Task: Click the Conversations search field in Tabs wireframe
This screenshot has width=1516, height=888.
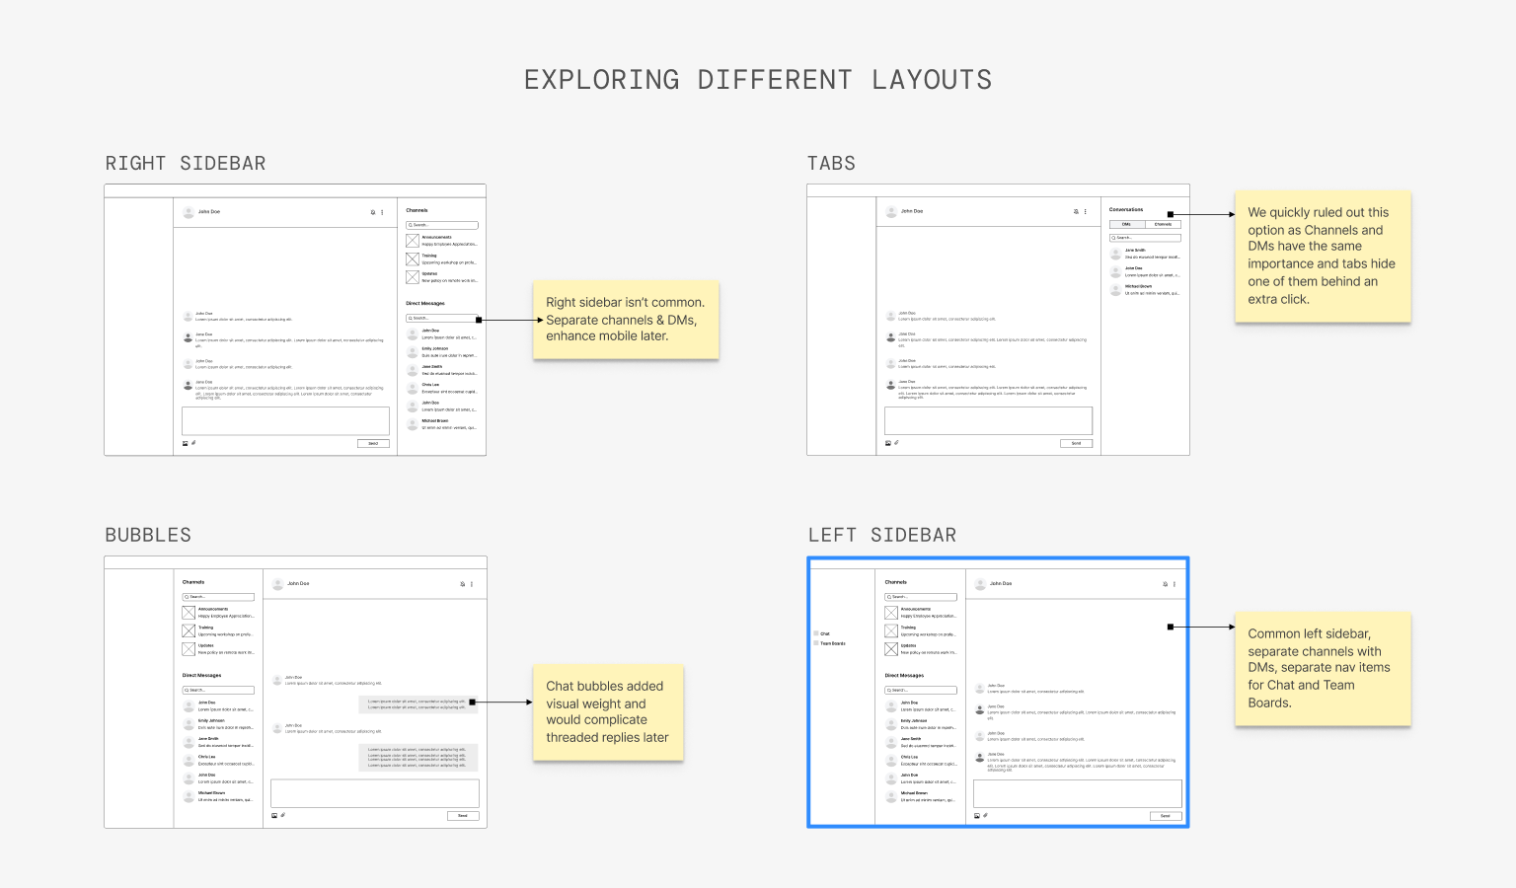Action: [x=1145, y=238]
